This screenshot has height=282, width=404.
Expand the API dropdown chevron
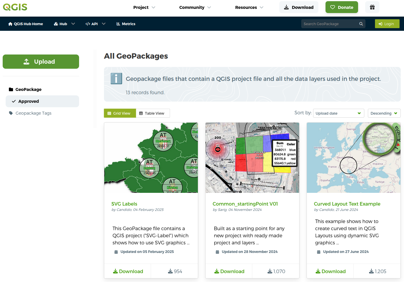pyautogui.click(x=104, y=24)
